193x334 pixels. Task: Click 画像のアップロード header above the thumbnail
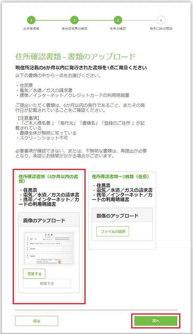(49, 219)
